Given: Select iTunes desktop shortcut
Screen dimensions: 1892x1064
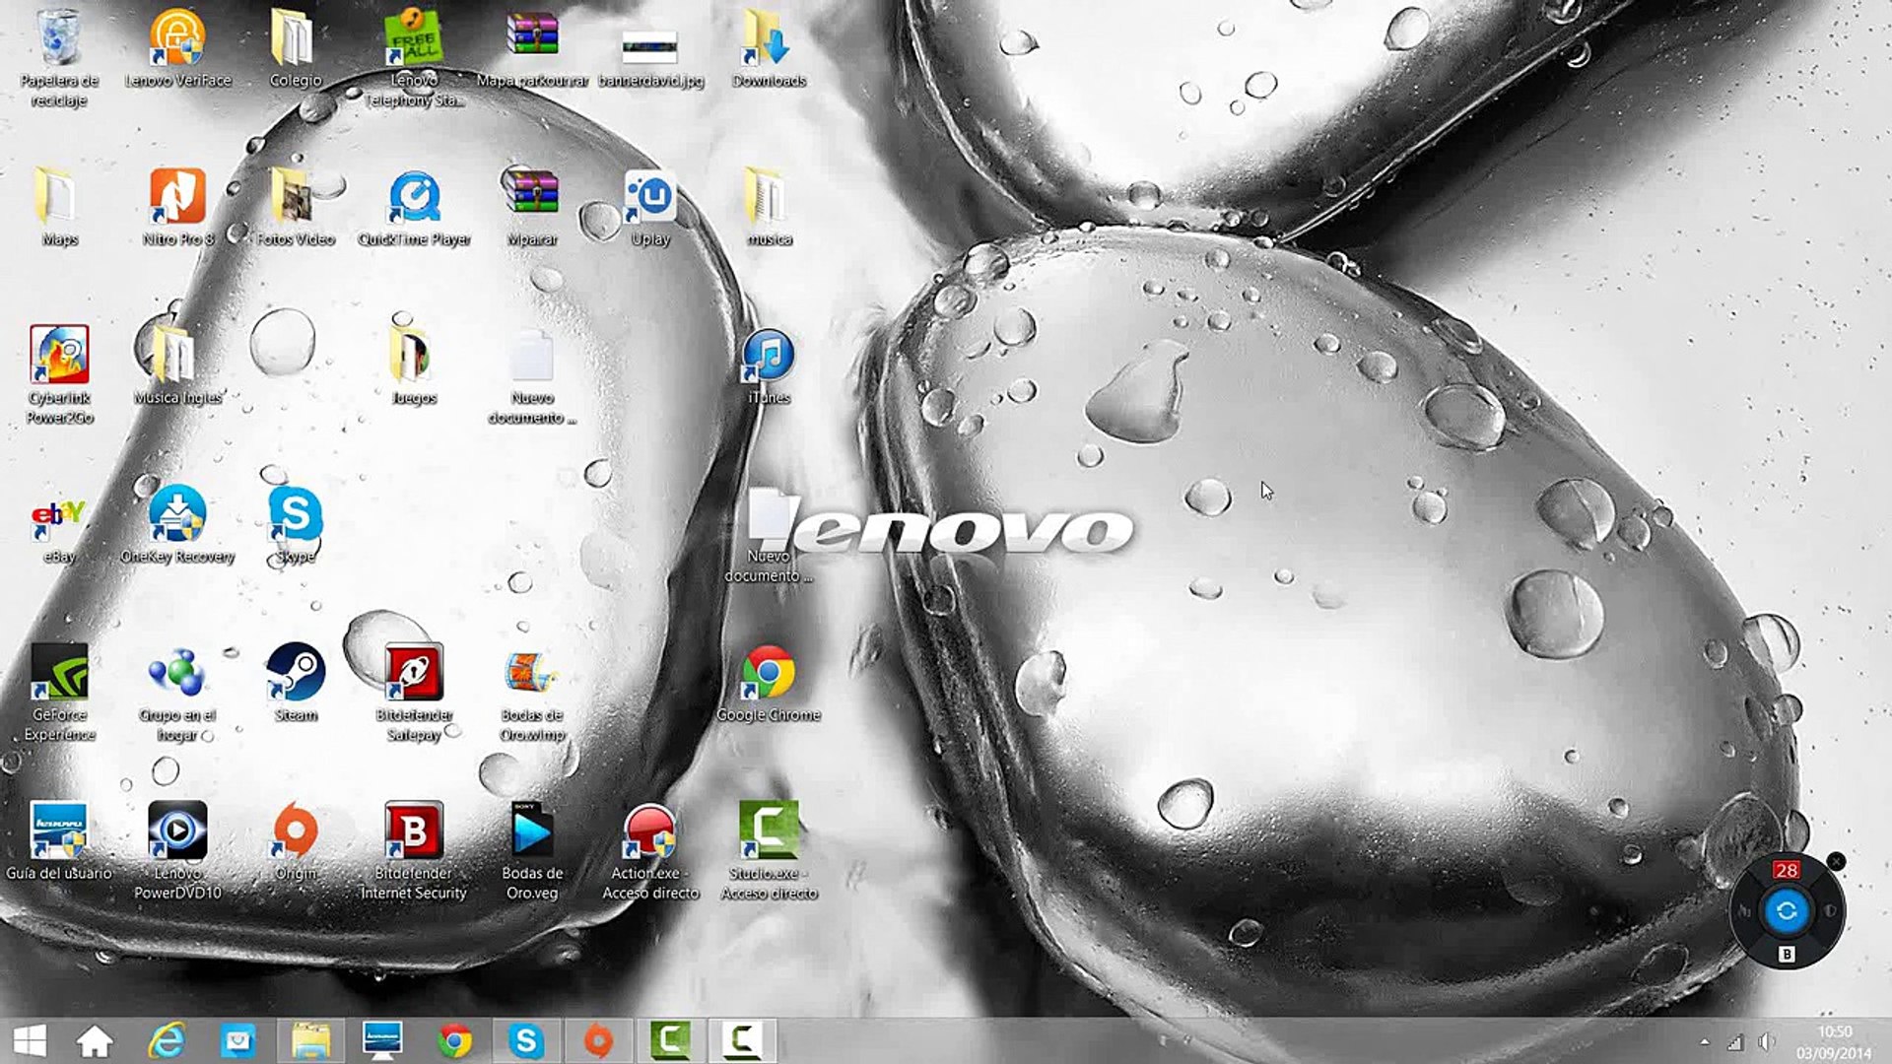Looking at the screenshot, I should pos(768,357).
